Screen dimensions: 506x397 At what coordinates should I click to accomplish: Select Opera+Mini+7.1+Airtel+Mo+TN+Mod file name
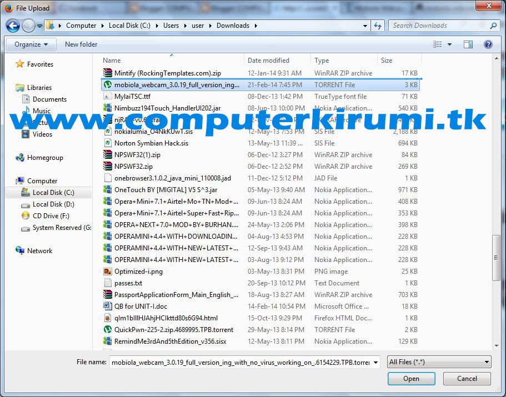coord(177,202)
